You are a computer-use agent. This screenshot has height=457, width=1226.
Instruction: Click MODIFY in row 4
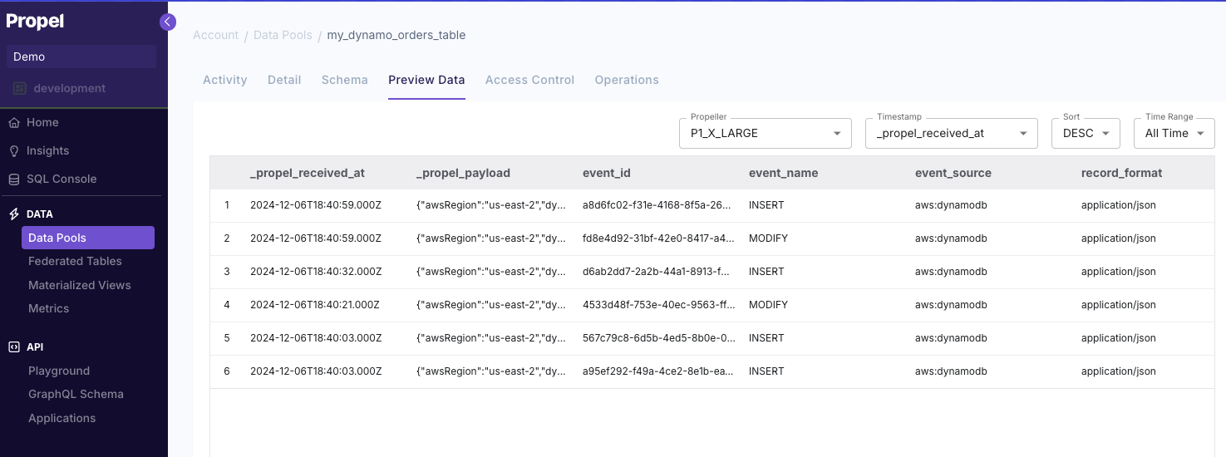[768, 305]
